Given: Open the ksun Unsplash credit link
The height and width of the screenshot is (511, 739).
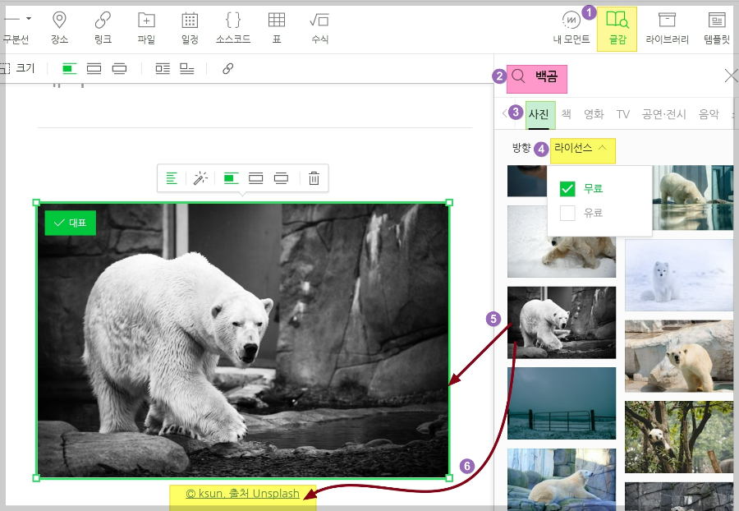Looking at the screenshot, I should pyautogui.click(x=243, y=494).
